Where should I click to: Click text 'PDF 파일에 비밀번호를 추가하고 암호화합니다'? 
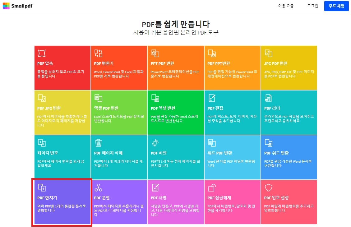pos(289,208)
